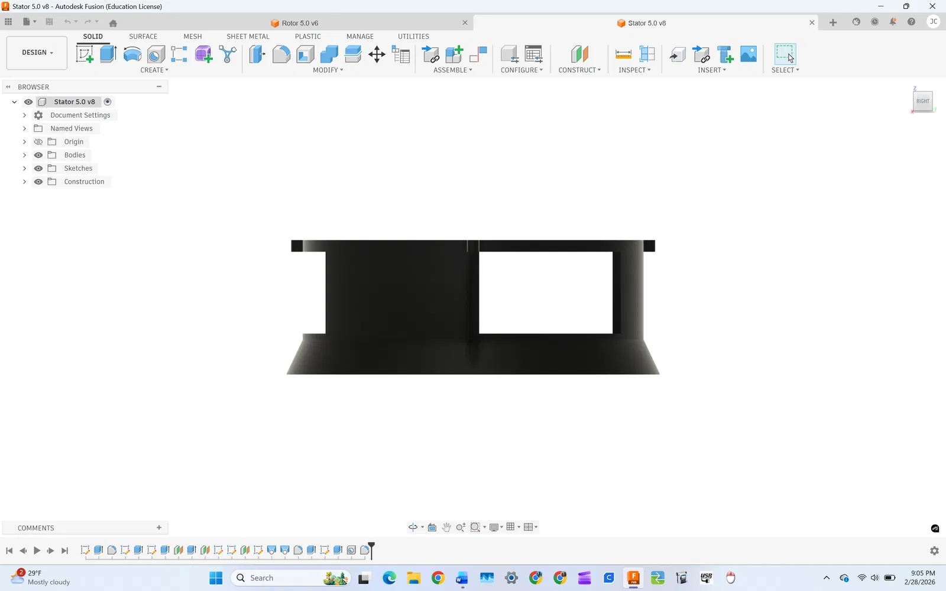
Task: Expand Document Settings node
Action: tap(24, 115)
